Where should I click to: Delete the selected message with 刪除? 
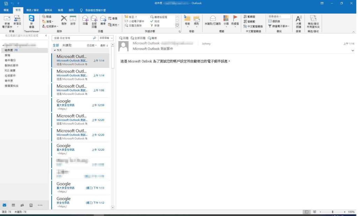coord(64,20)
